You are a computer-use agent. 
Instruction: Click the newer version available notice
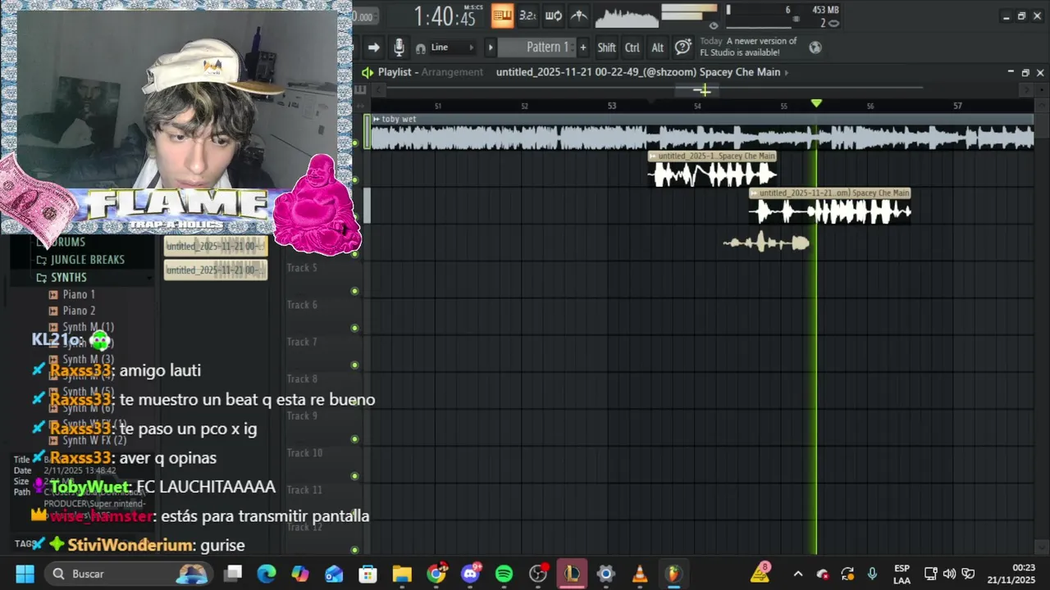pyautogui.click(x=748, y=47)
